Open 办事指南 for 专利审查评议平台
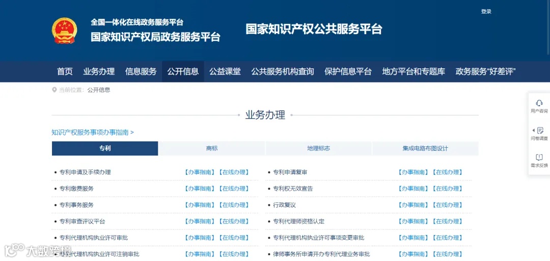Screen dimensions: 550x261 199,221
